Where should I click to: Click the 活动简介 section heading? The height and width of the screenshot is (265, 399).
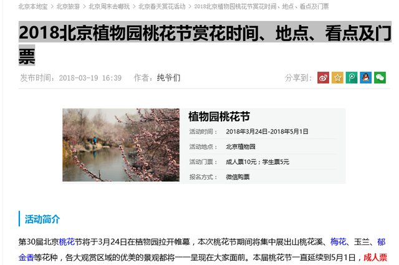[42, 219]
